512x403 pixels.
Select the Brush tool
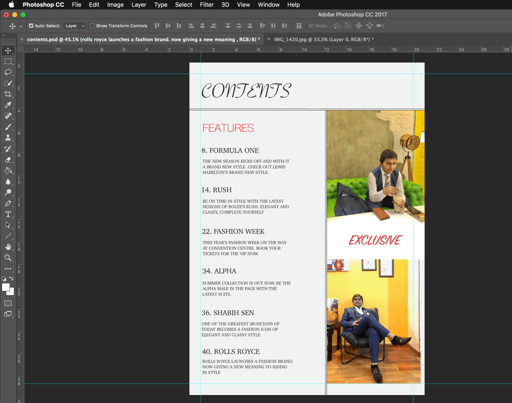click(8, 127)
